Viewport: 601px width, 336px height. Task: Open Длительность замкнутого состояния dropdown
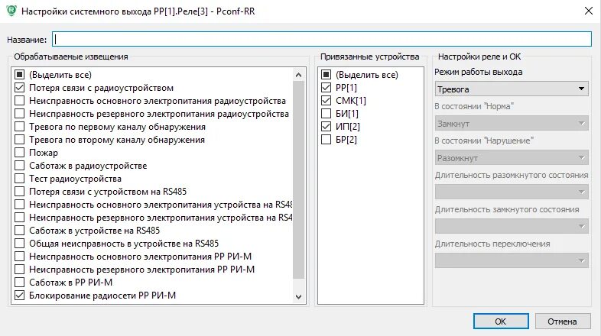pos(512,226)
